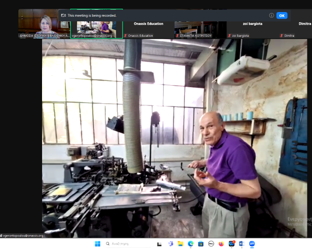Open the Webex app with notification badge

point(232,244)
